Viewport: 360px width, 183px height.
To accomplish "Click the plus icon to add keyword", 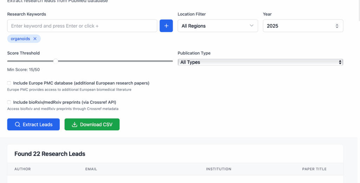I will 166,26.
